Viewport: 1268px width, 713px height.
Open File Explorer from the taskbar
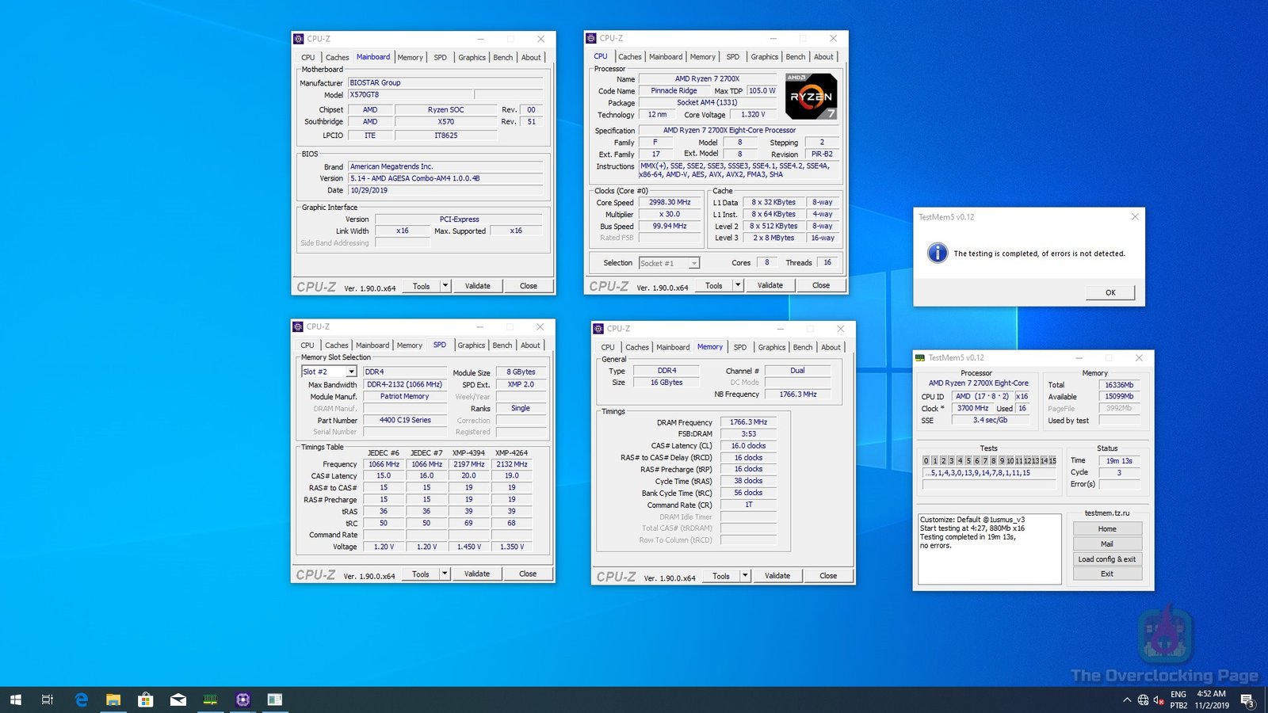pyautogui.click(x=113, y=700)
